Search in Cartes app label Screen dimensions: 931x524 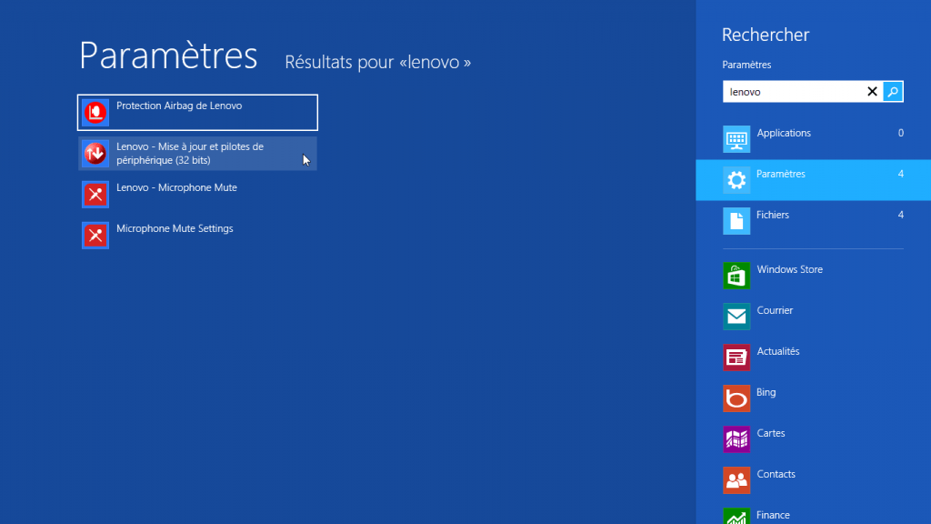coord(771,434)
